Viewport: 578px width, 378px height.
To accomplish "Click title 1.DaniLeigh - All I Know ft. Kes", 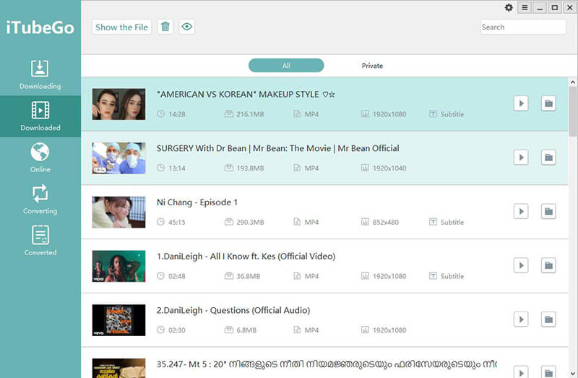I will click(246, 257).
